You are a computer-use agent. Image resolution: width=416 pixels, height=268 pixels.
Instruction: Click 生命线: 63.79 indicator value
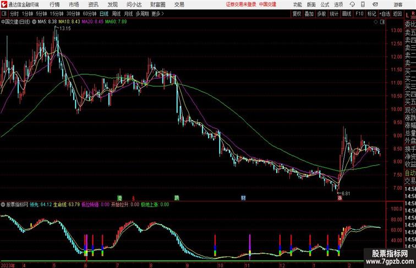pos(67,205)
